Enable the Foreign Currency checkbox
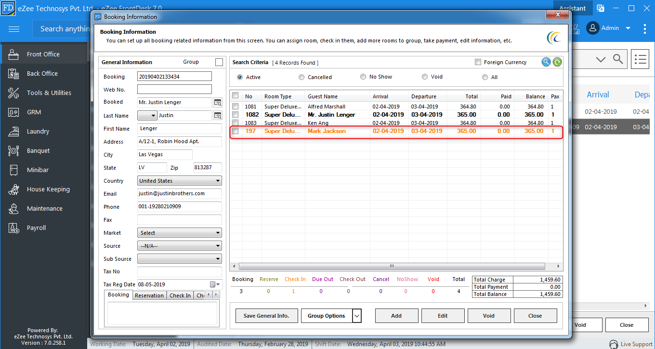The width and height of the screenshot is (655, 349). [478, 62]
